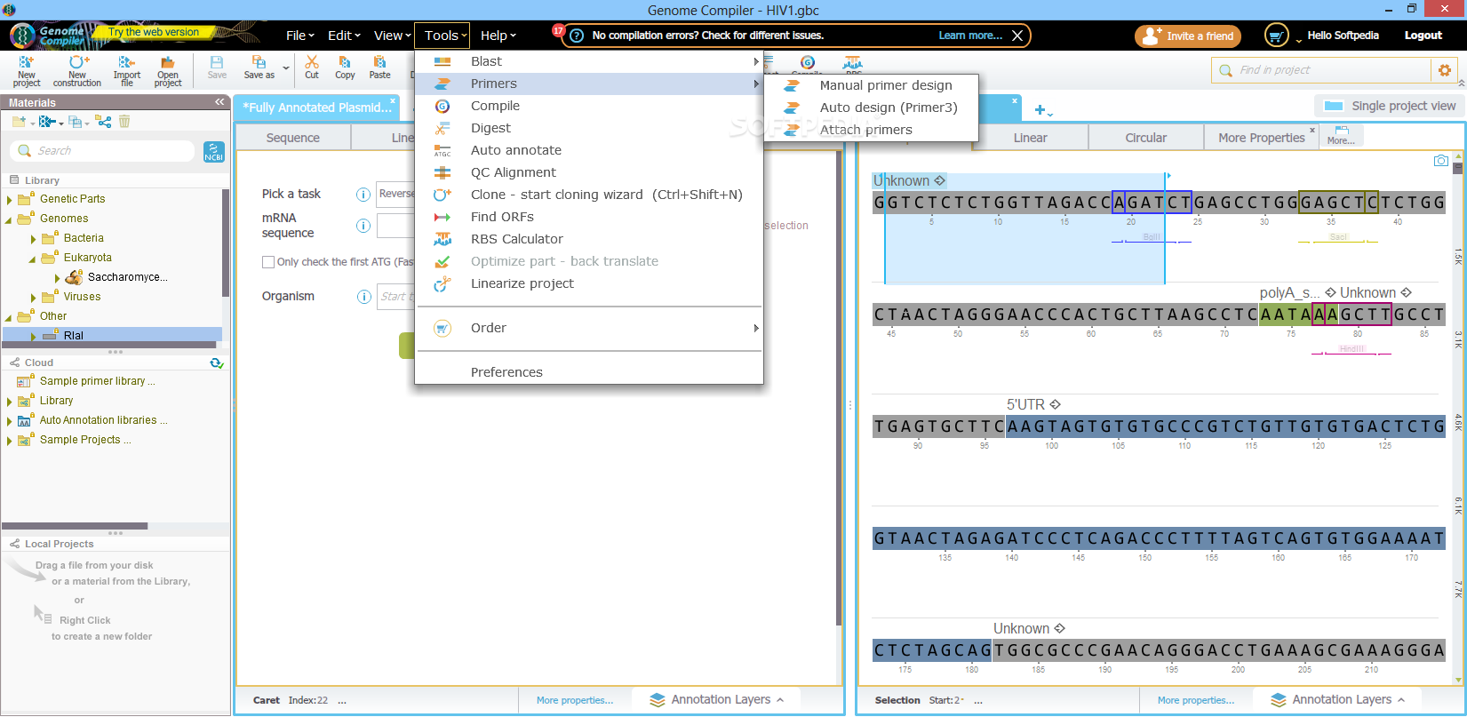Open the More Properties tab
1467x717 pixels.
(x=1261, y=138)
